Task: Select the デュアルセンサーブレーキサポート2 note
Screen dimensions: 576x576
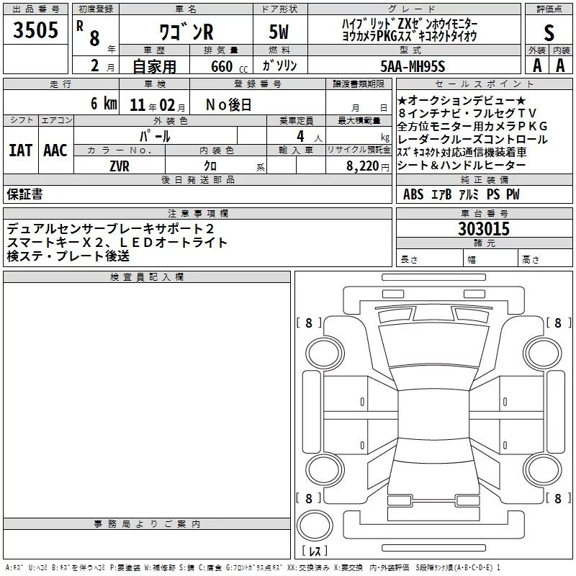Action: 110,228
